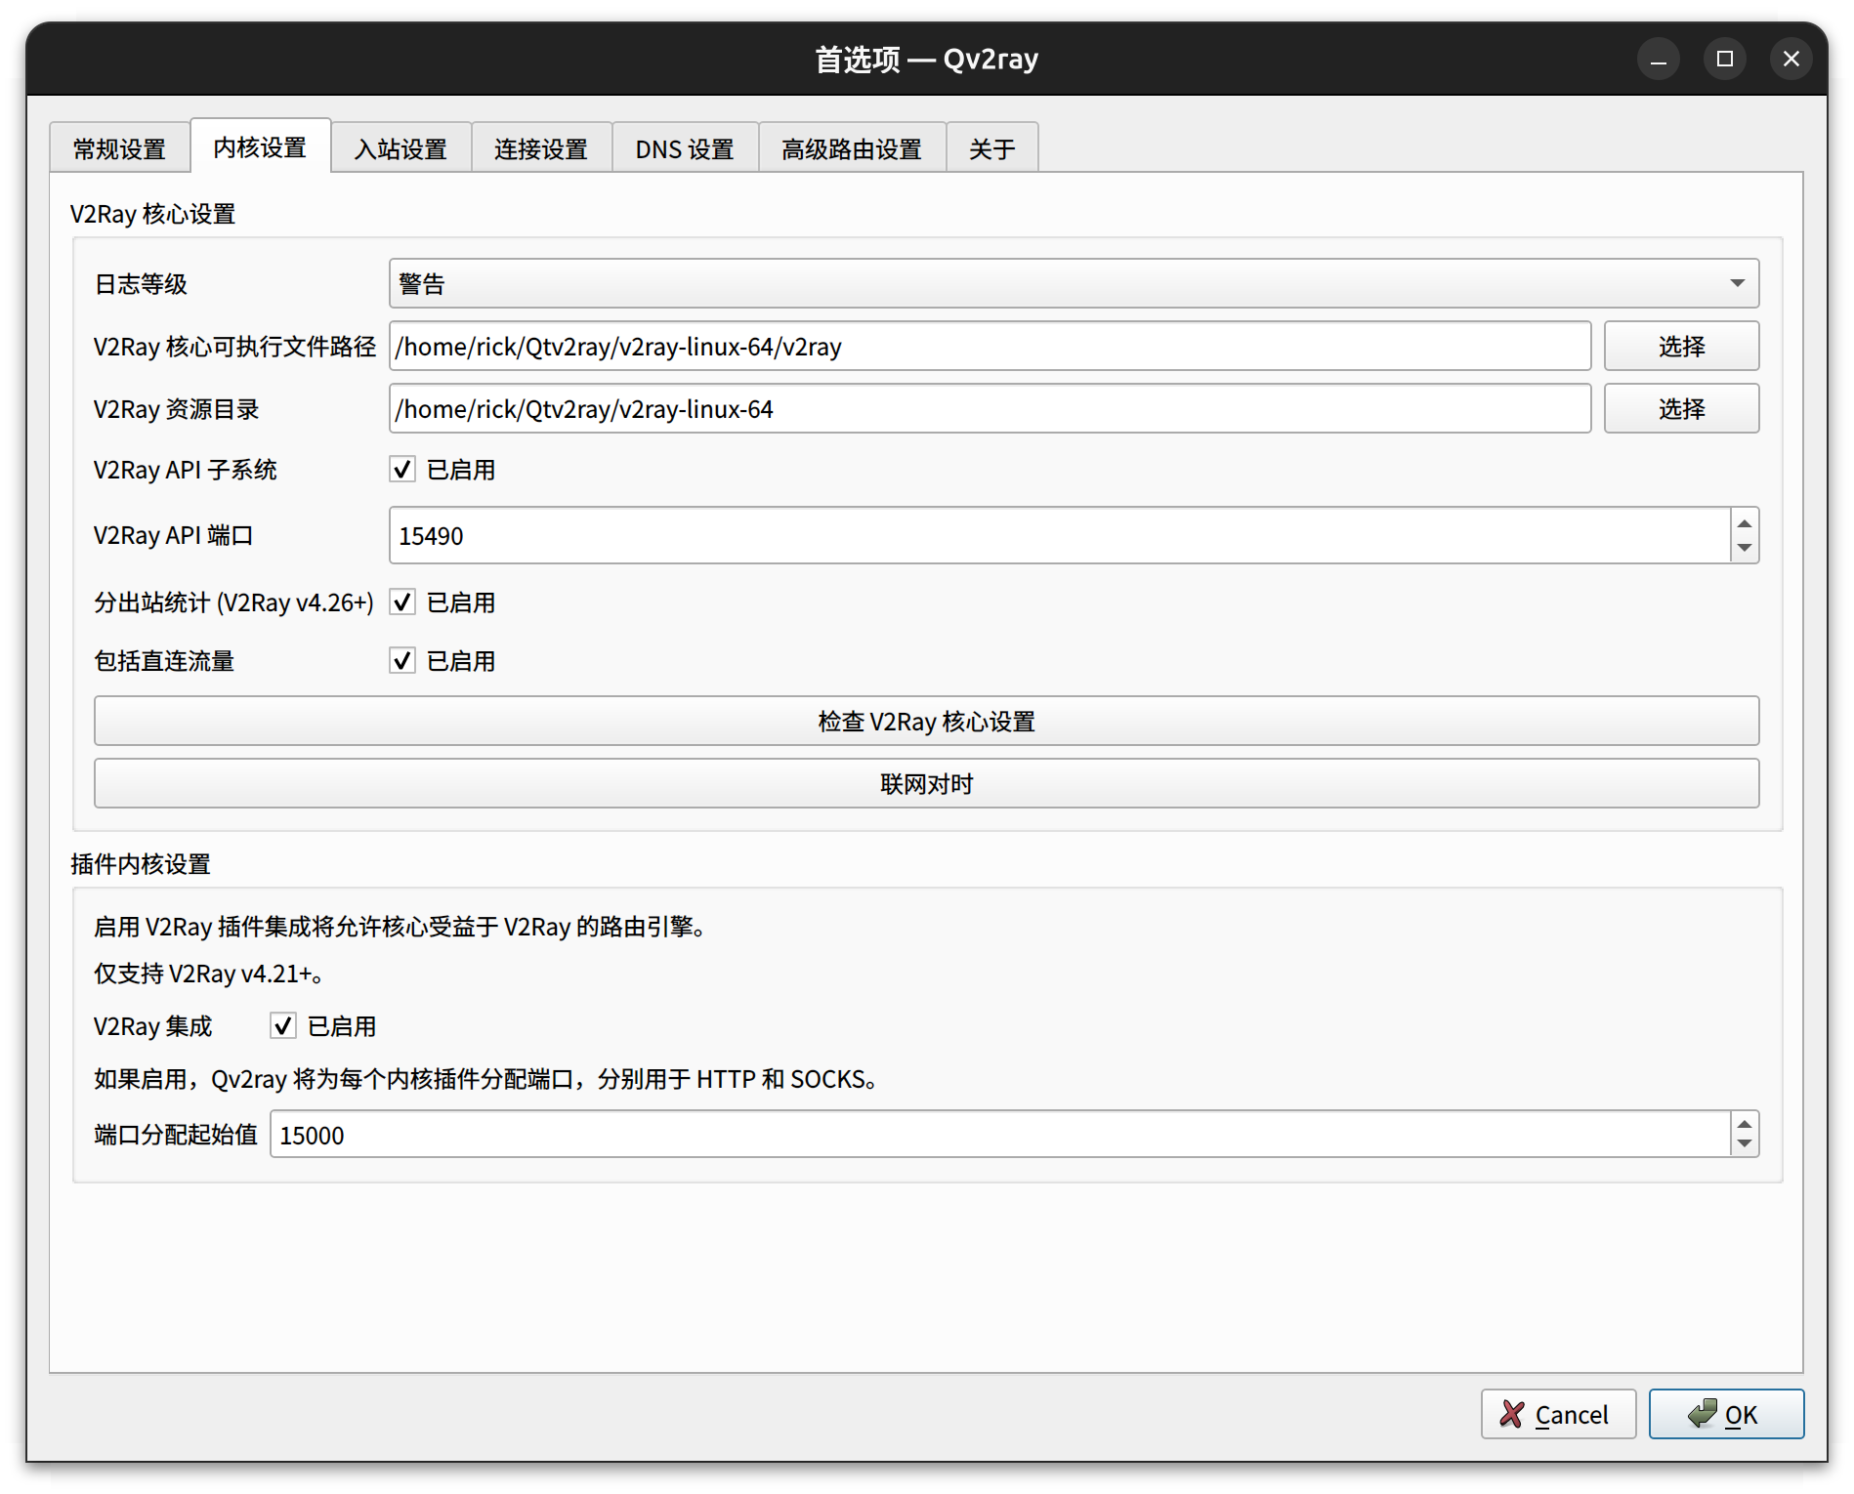Decrease the 端口分配起始值 value
The width and height of the screenshot is (1854, 1494).
tap(1745, 1144)
